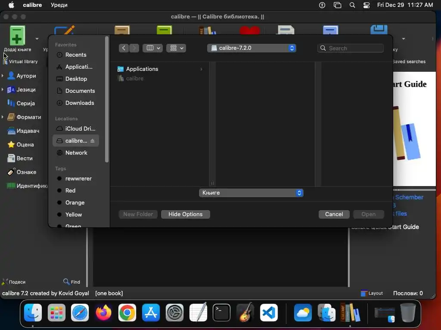Click Find in tag browser
The width and height of the screenshot is (441, 330).
(72, 282)
